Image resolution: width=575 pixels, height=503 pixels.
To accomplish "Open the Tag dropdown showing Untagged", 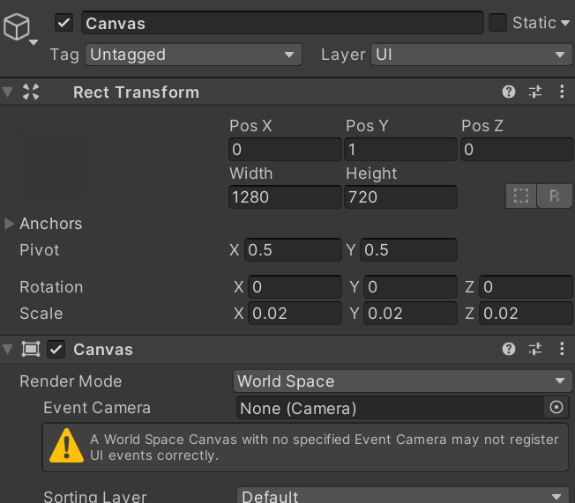I will (x=193, y=55).
